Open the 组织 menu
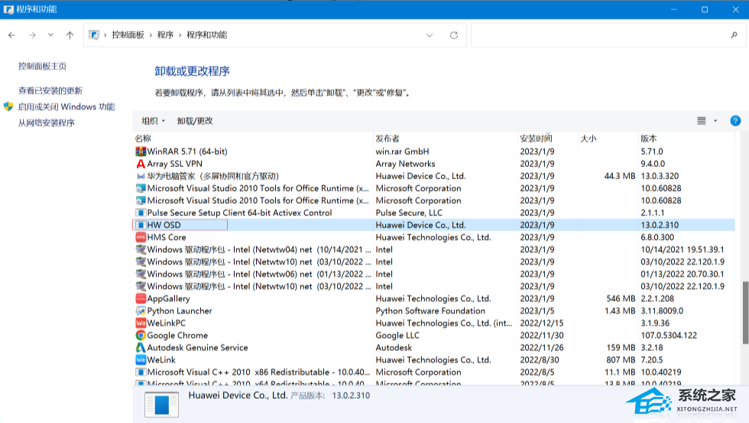Image resolution: width=749 pixels, height=423 pixels. [154, 121]
